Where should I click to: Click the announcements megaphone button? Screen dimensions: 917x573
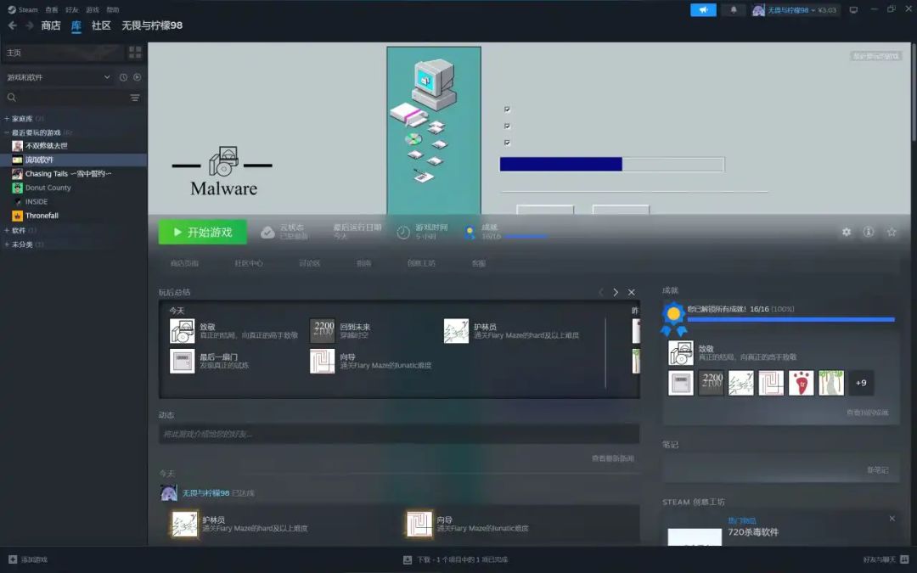pos(703,10)
